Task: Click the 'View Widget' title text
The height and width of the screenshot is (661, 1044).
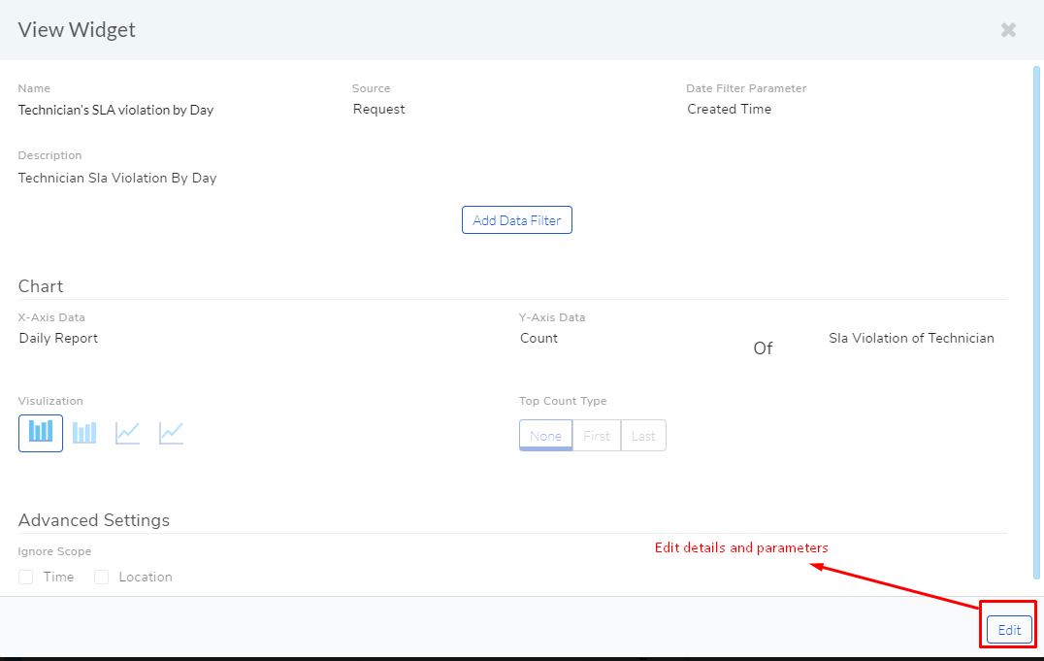Action: pyautogui.click(x=77, y=30)
